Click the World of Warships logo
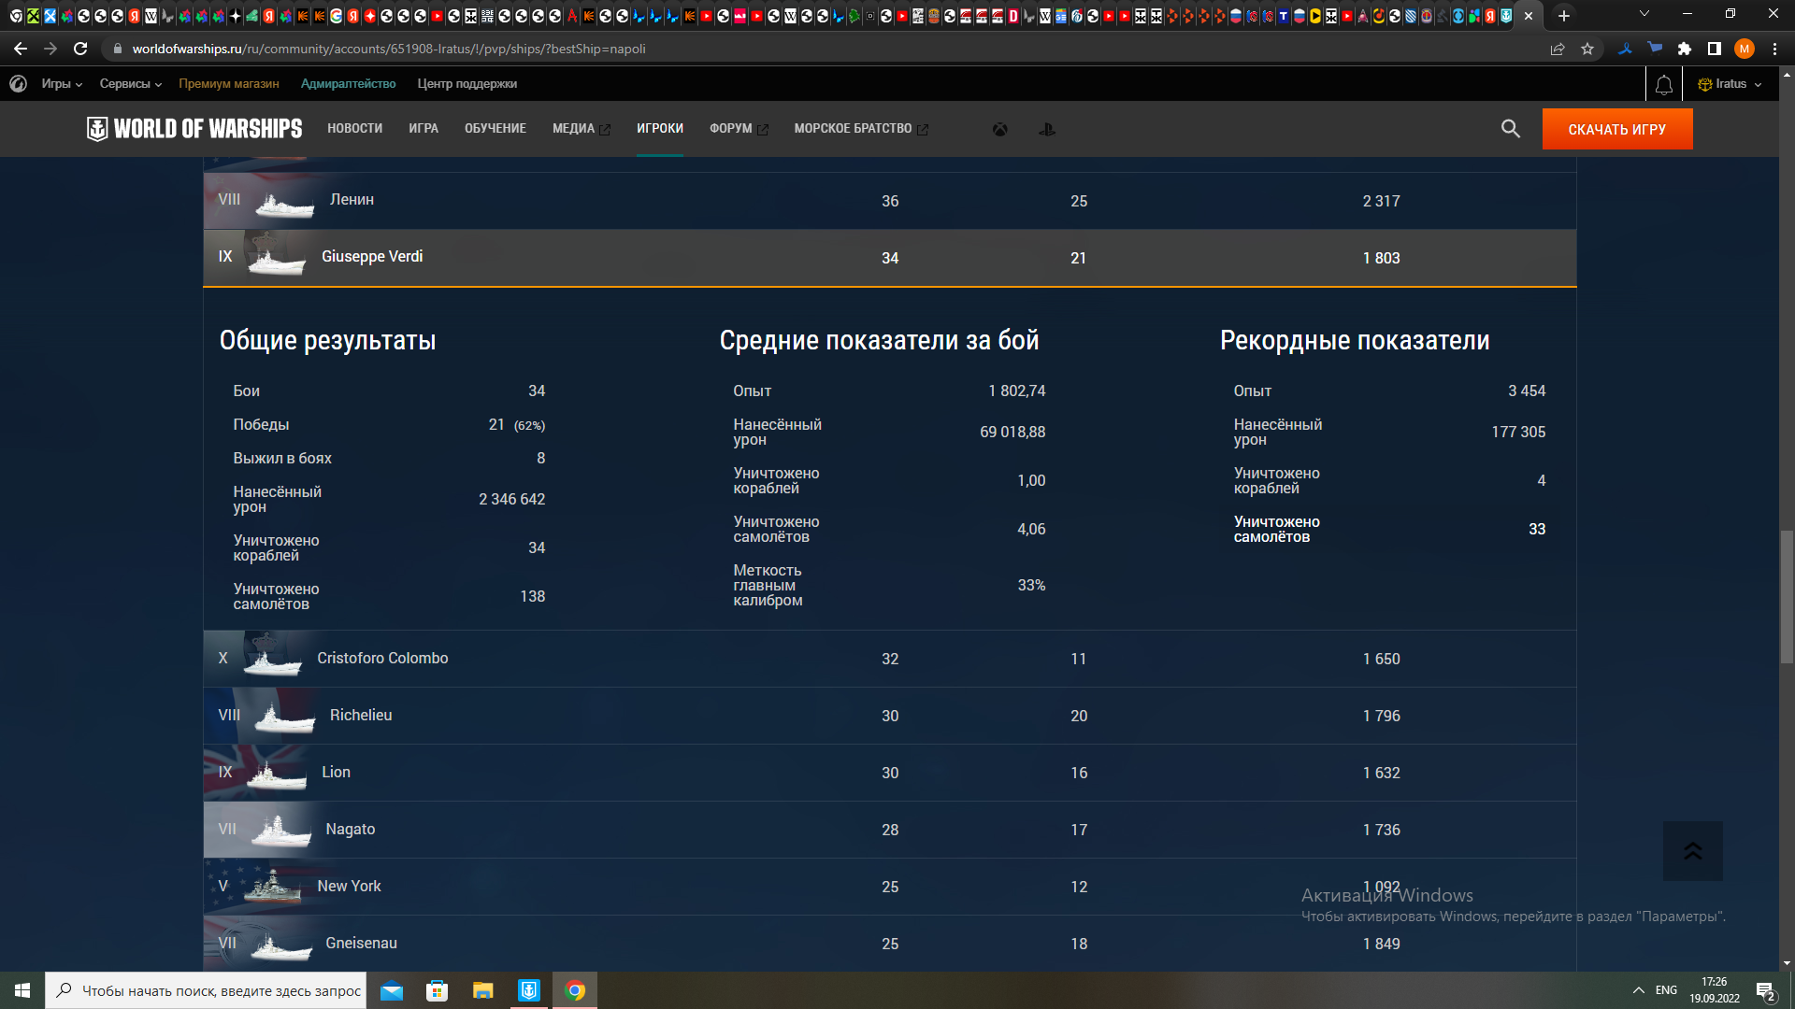The image size is (1795, 1009). (194, 129)
